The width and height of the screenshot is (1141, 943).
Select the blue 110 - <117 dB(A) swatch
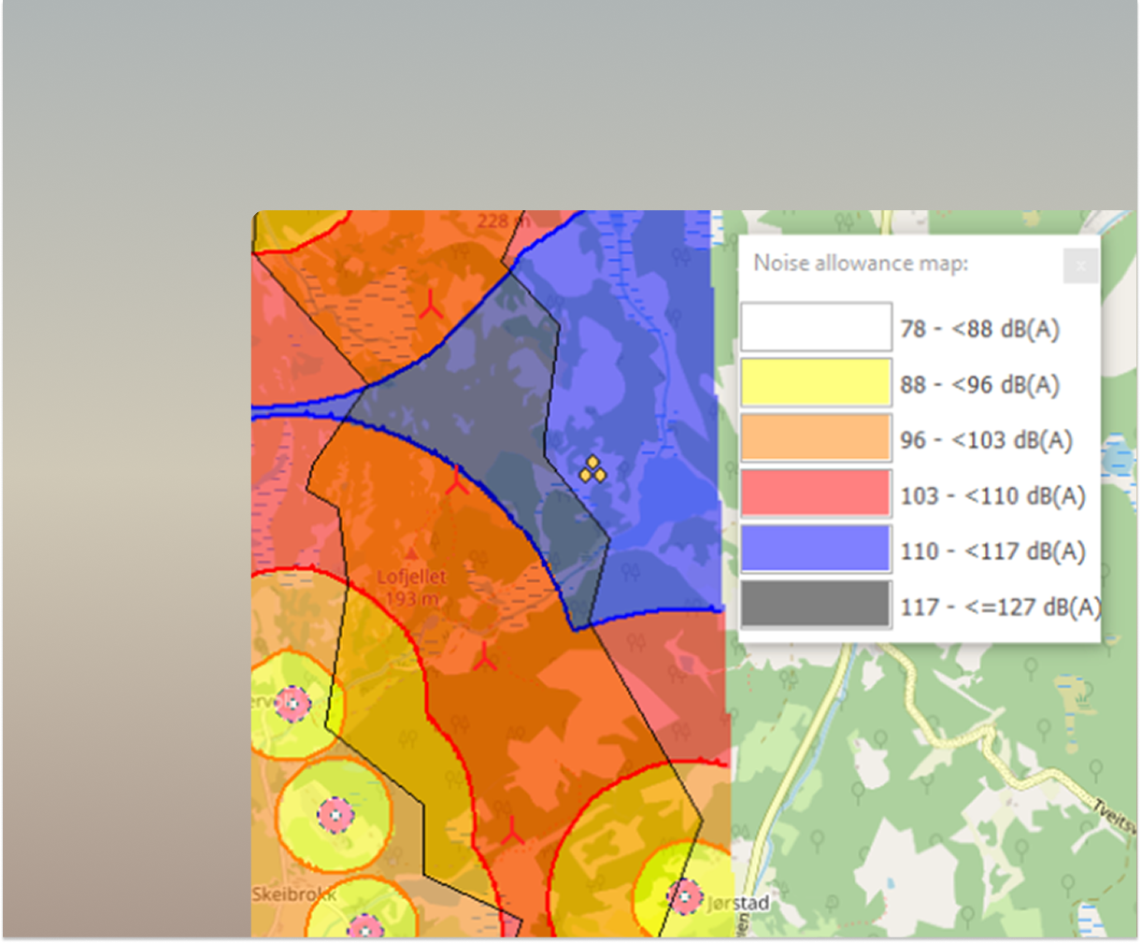(816, 550)
